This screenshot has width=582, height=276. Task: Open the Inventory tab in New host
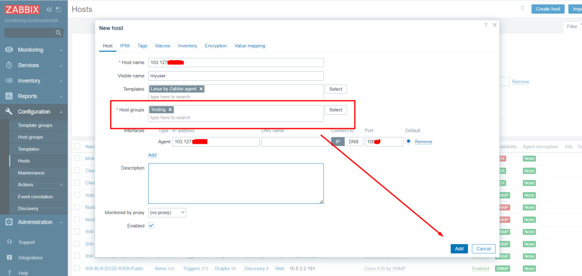point(188,45)
